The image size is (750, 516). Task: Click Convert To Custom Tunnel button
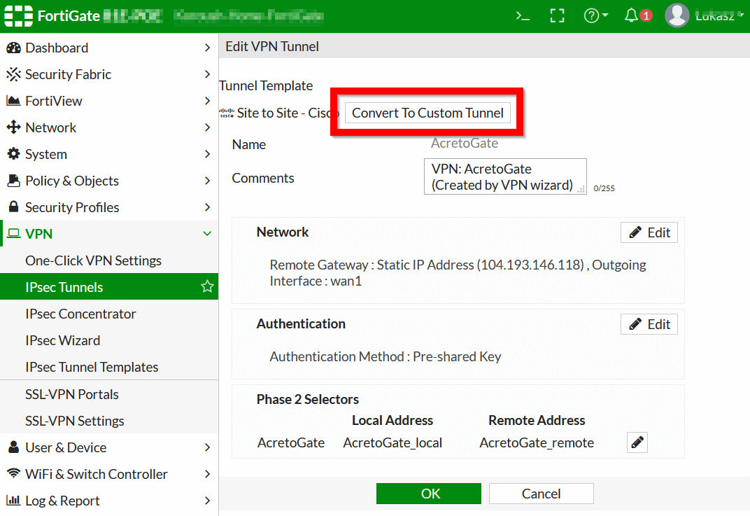pyautogui.click(x=427, y=113)
